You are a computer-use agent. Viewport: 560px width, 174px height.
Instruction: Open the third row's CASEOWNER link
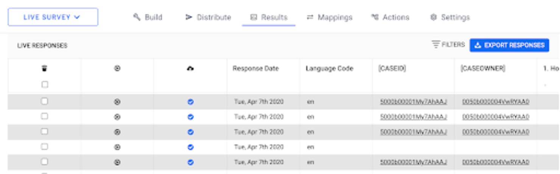pos(496,132)
